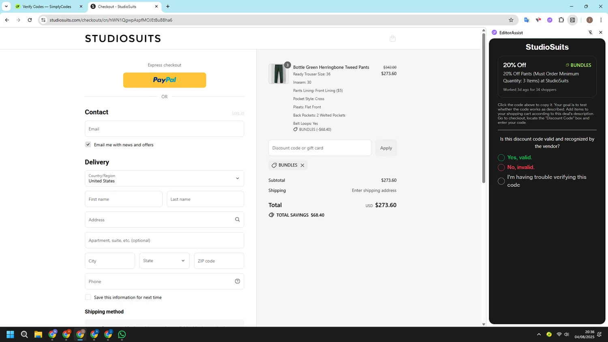Click the ZIP code field
Image resolution: width=608 pixels, height=342 pixels.
coord(219,261)
